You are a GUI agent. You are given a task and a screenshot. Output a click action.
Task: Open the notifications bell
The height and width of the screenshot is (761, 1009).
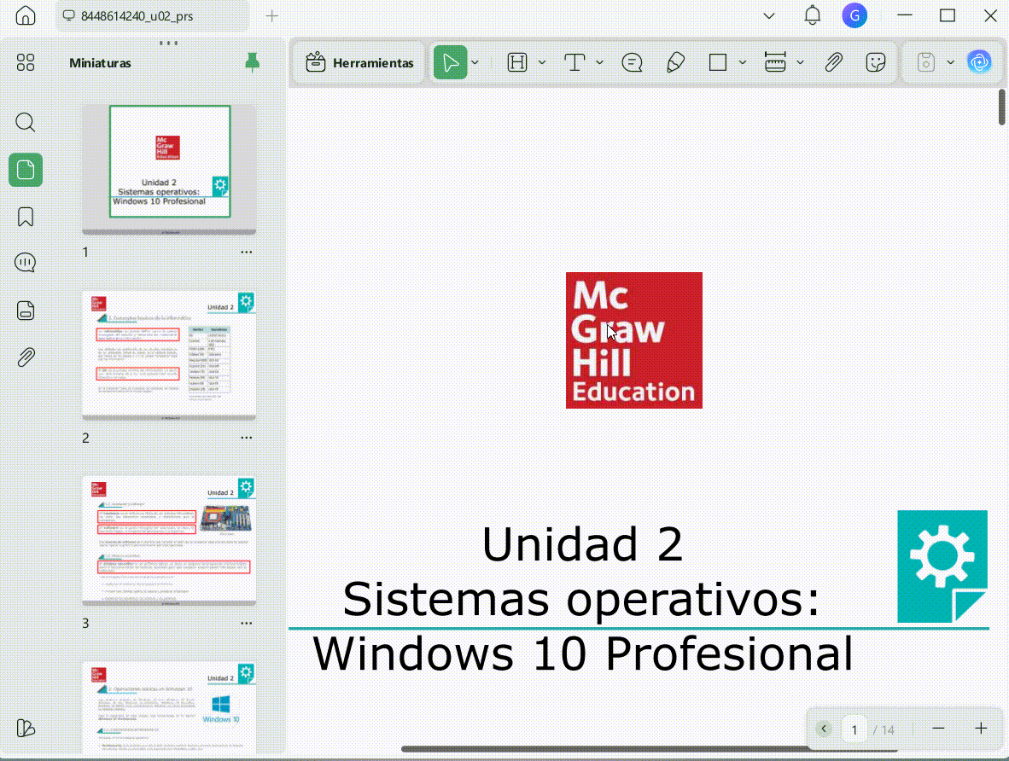pyautogui.click(x=813, y=15)
